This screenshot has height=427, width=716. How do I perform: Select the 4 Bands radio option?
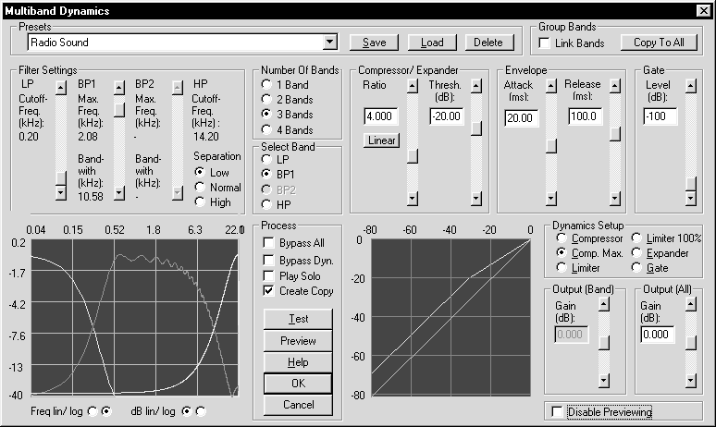pyautogui.click(x=268, y=130)
